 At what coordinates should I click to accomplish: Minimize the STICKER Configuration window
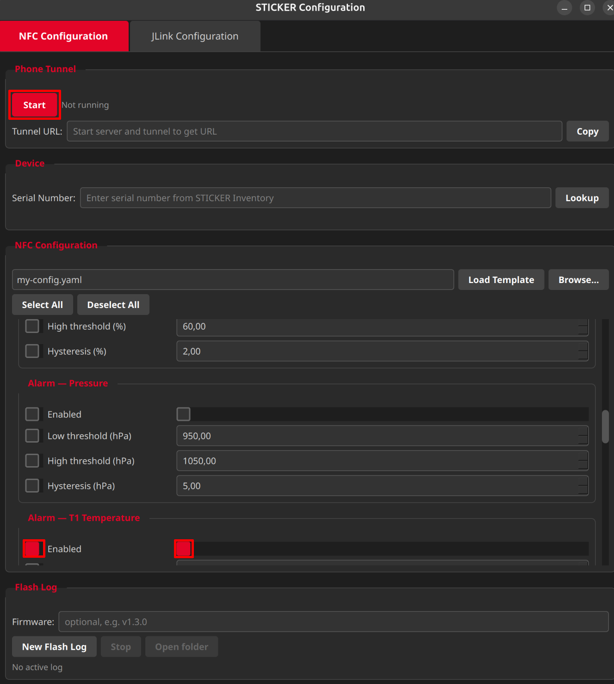(x=564, y=8)
